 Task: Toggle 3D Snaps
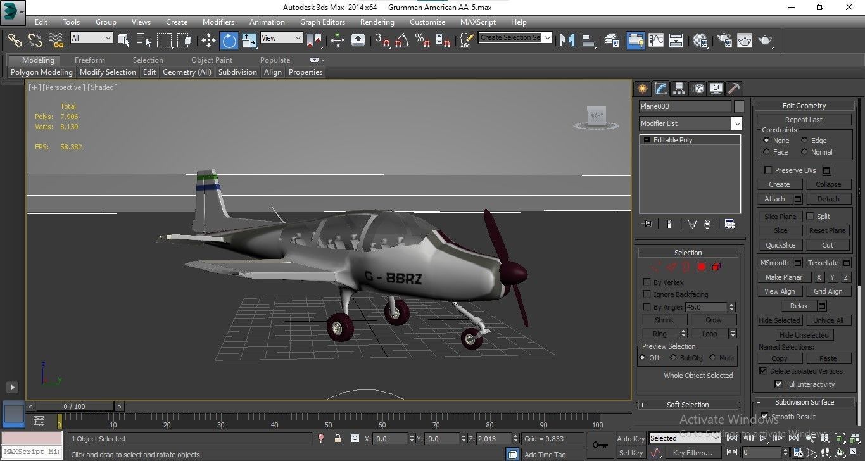[382, 40]
